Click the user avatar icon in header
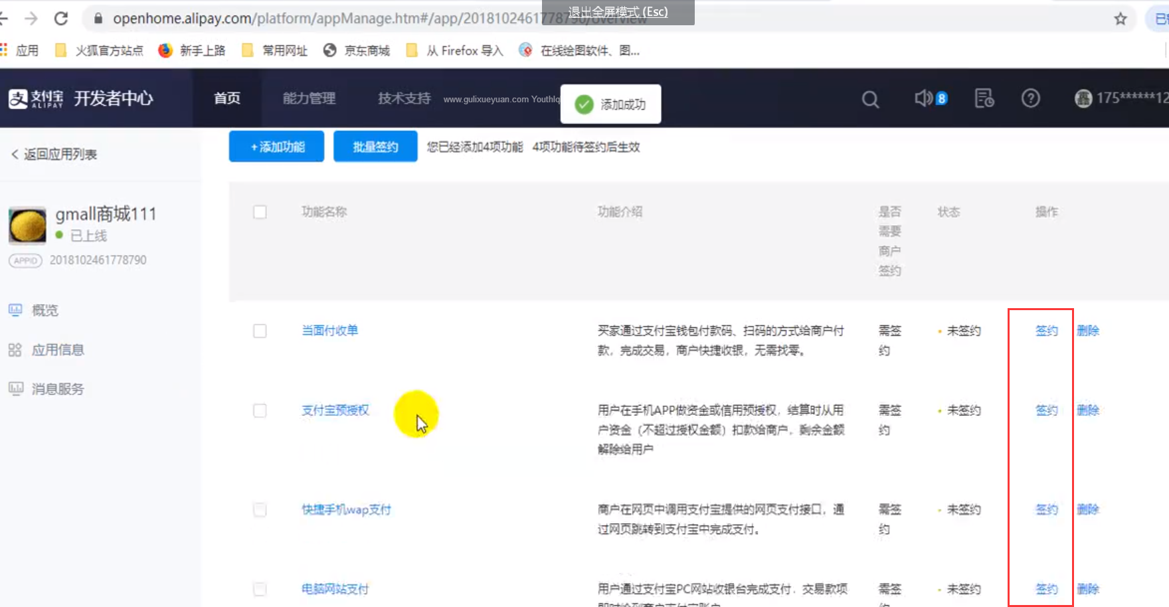The width and height of the screenshot is (1169, 607). click(1083, 98)
